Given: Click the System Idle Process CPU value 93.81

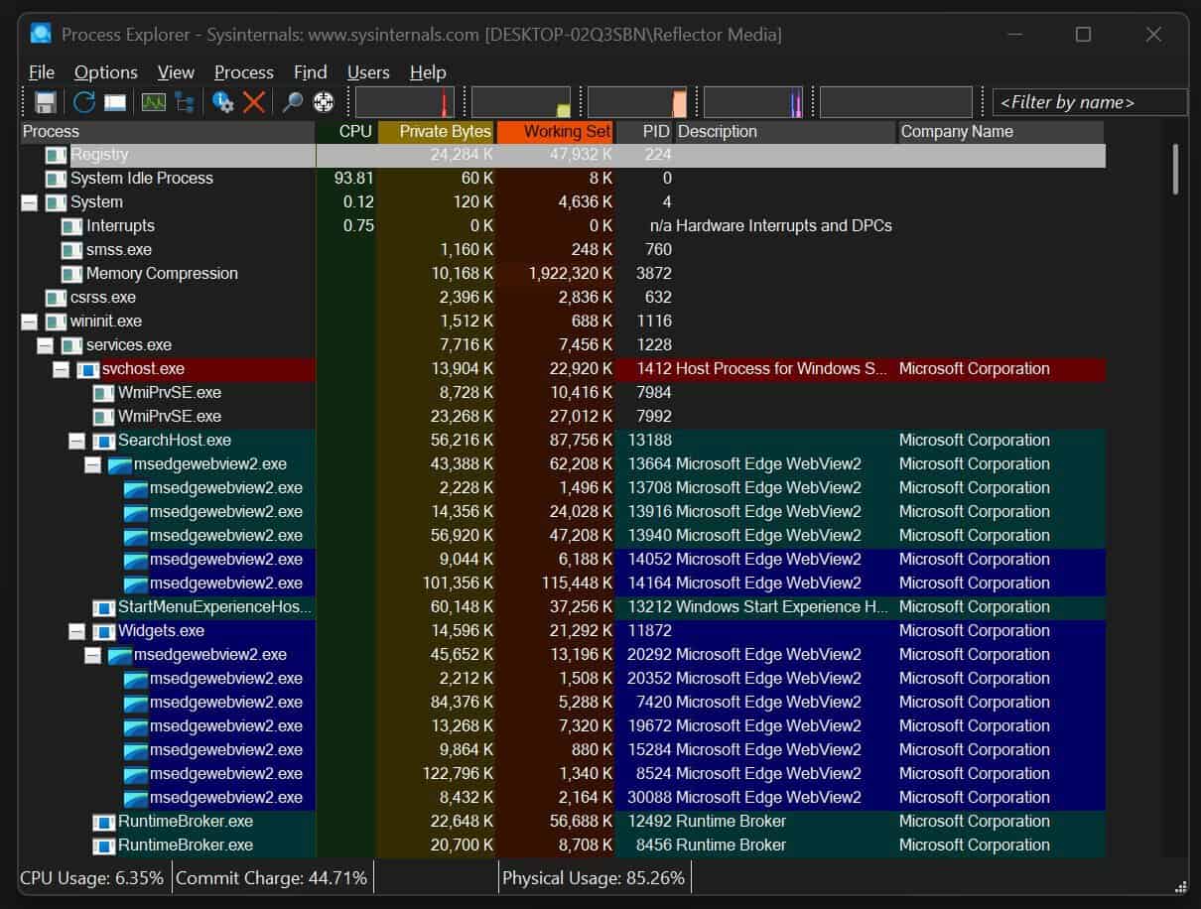Looking at the screenshot, I should pos(355,179).
